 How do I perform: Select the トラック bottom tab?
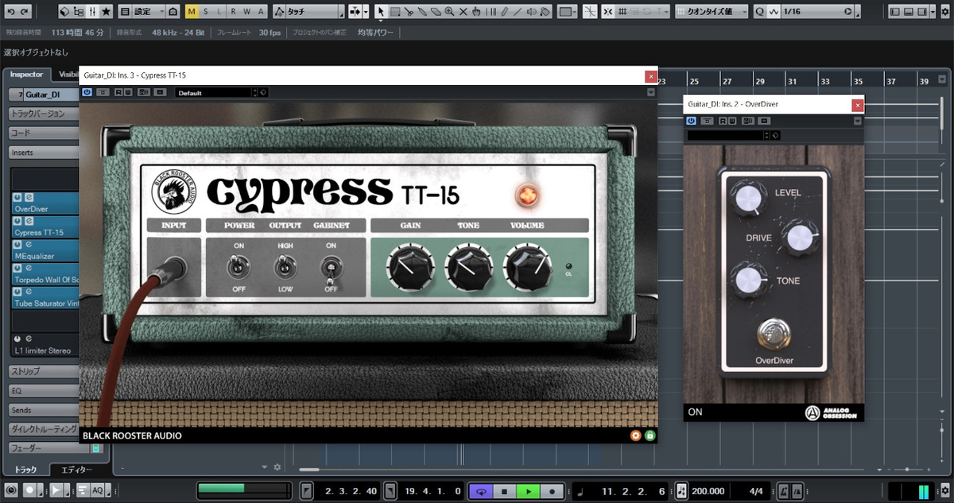pos(25,470)
